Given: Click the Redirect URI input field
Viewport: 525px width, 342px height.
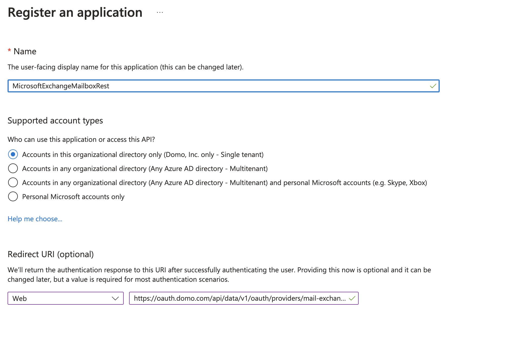Looking at the screenshot, I should pyautogui.click(x=244, y=298).
